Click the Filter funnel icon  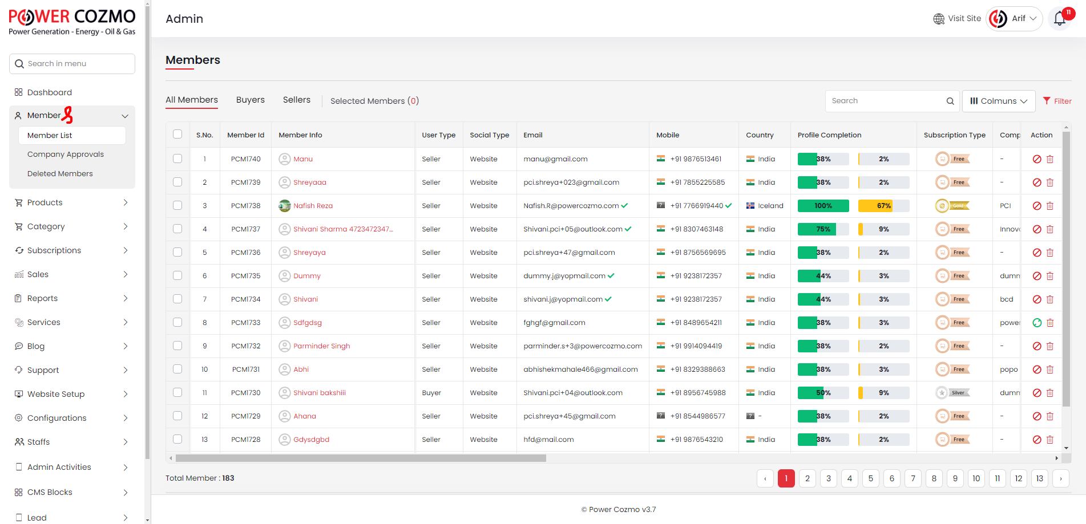pyautogui.click(x=1047, y=101)
